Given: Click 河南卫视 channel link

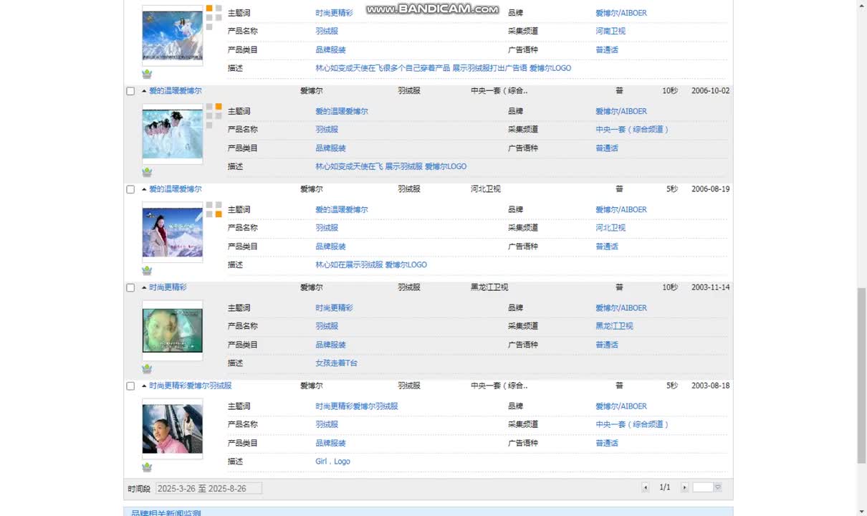Looking at the screenshot, I should [x=610, y=32].
